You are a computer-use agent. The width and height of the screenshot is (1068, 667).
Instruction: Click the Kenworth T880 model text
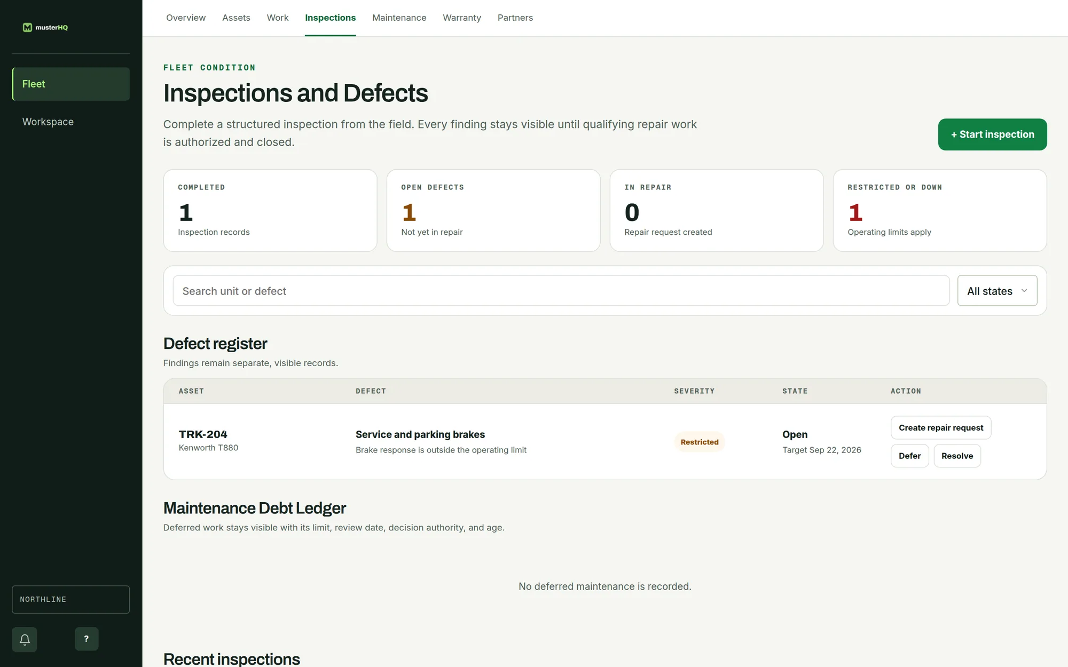pyautogui.click(x=208, y=448)
